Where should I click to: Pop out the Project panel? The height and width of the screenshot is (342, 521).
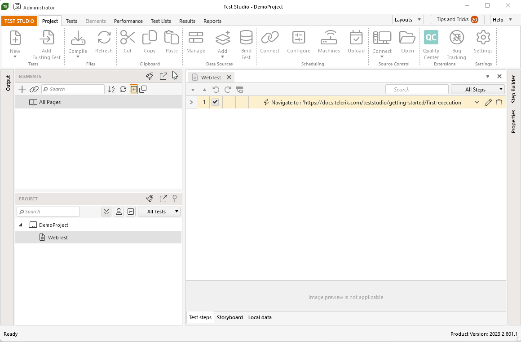[x=163, y=199]
